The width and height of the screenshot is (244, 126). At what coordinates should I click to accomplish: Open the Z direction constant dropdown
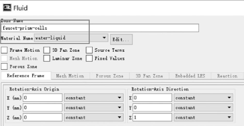229,118
